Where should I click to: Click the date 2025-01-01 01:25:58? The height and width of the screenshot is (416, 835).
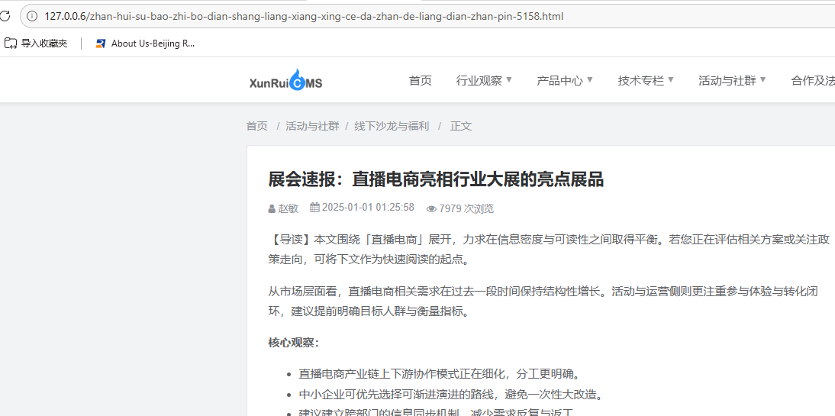point(368,207)
